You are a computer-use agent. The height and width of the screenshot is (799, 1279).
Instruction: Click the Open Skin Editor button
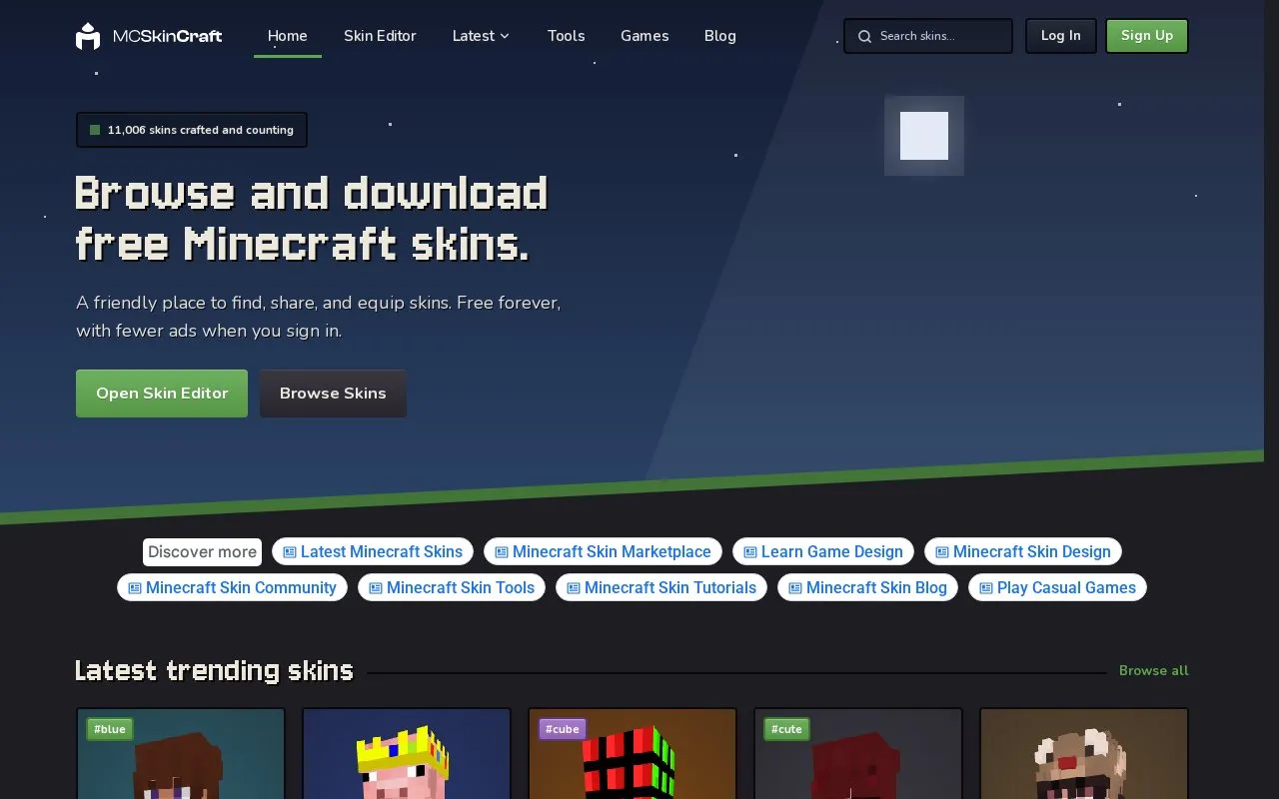(162, 394)
